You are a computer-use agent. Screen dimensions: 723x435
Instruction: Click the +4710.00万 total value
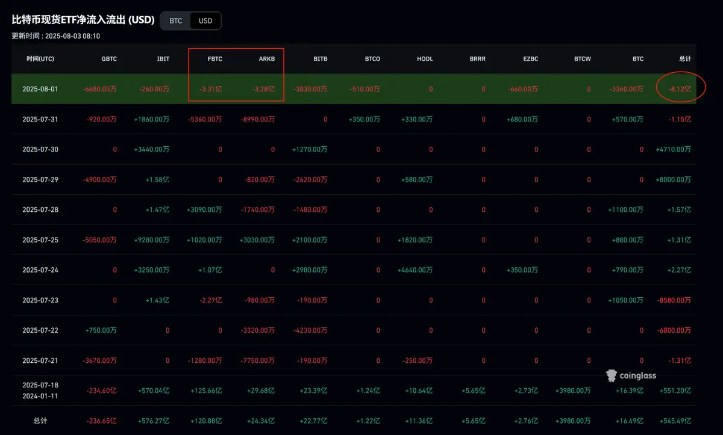click(674, 149)
